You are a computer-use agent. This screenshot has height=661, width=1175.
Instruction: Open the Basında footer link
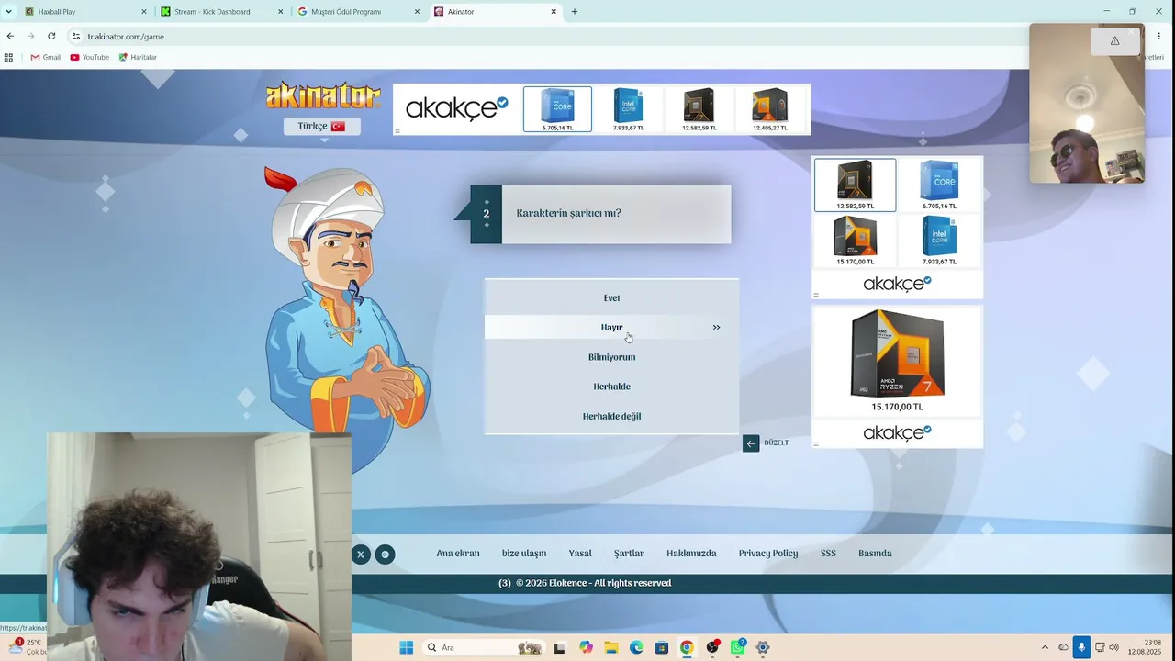(875, 554)
